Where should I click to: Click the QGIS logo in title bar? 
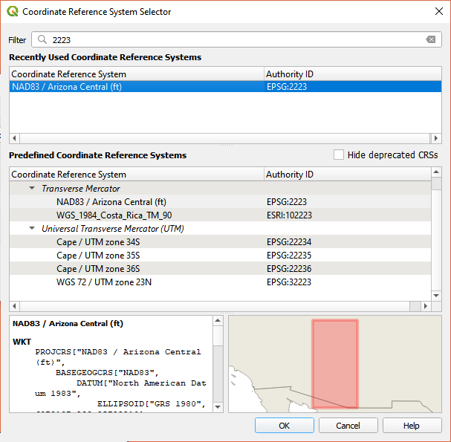click(x=13, y=12)
